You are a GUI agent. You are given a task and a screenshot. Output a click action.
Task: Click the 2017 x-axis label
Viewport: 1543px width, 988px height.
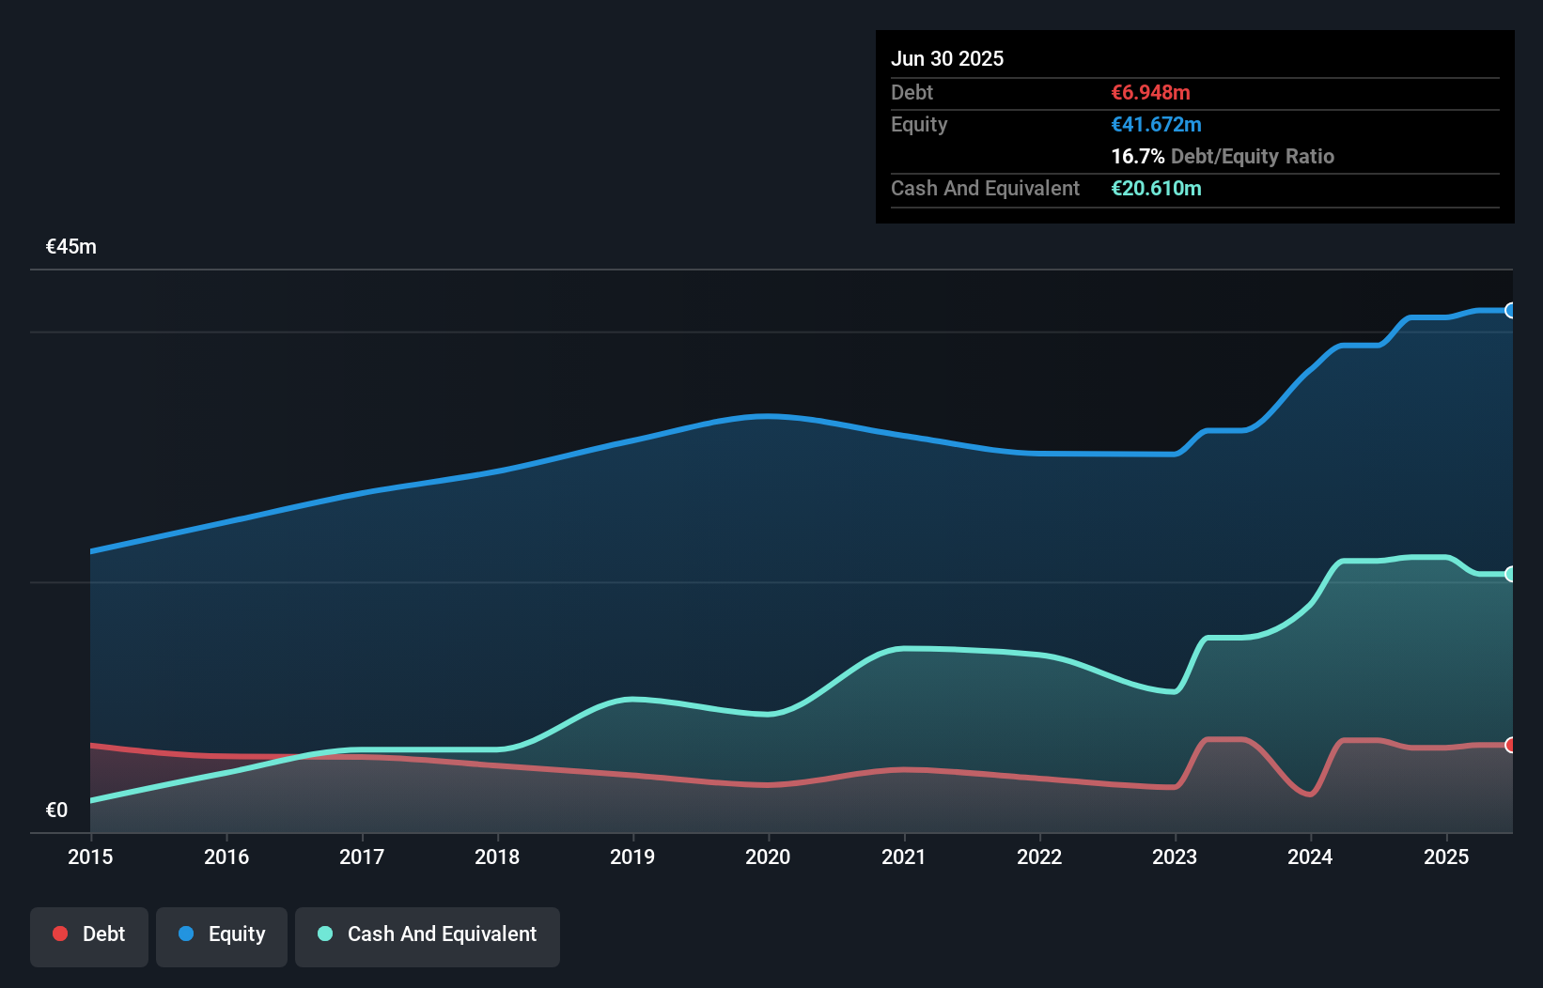pos(362,857)
